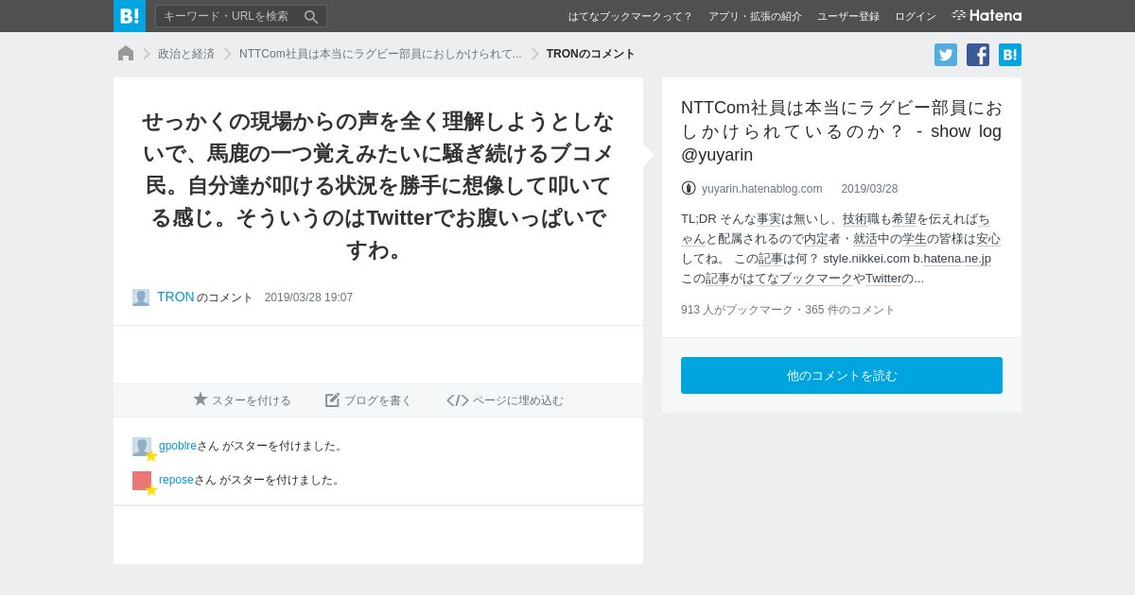Open the はてなブックマークって？ link
The image size is (1135, 595).
[630, 16]
